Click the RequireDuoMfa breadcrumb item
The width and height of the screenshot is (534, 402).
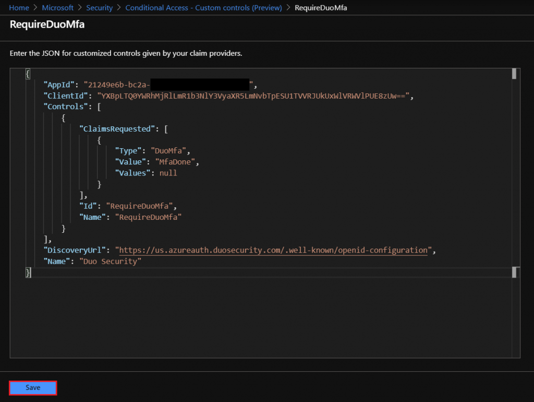pyautogui.click(x=321, y=7)
